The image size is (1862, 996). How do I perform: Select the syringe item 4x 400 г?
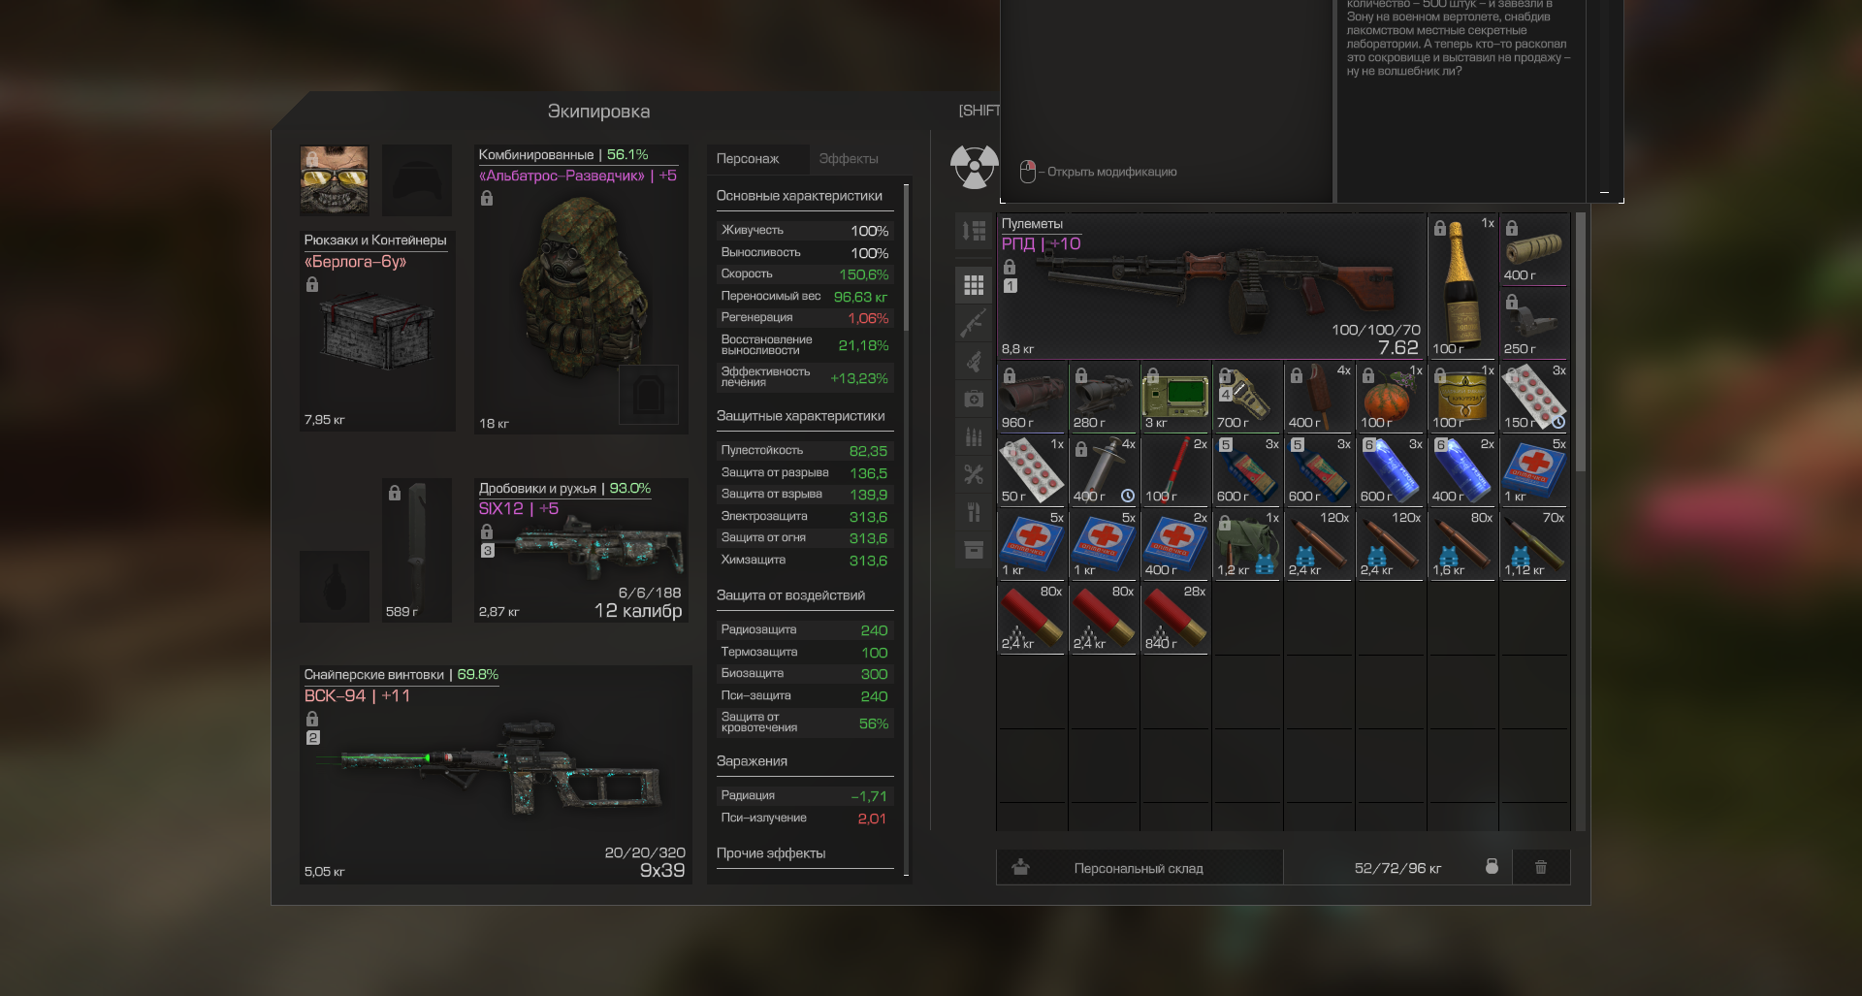(x=1104, y=471)
